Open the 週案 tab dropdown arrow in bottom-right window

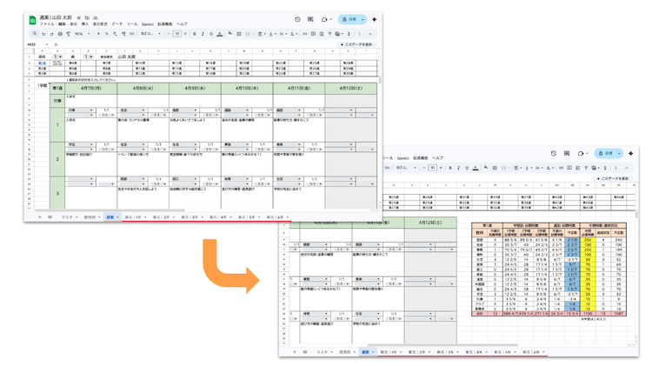coord(374,352)
